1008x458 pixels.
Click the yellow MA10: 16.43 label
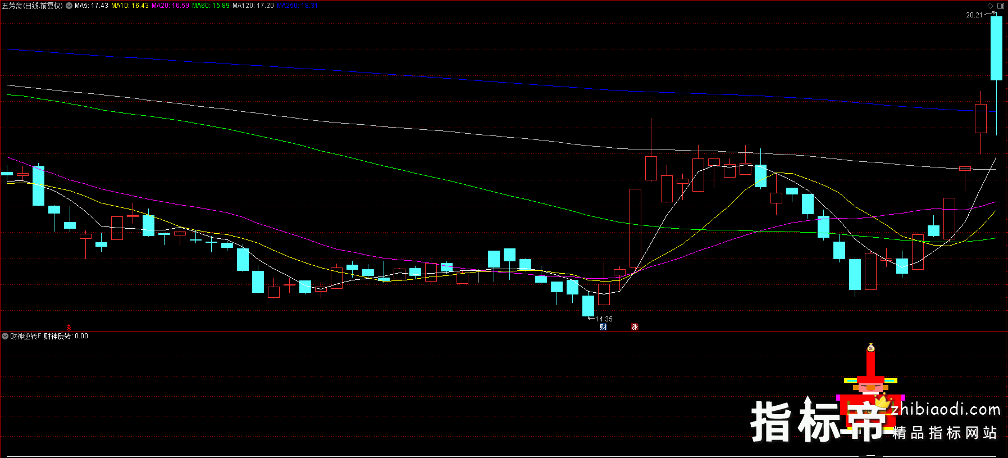click(130, 6)
